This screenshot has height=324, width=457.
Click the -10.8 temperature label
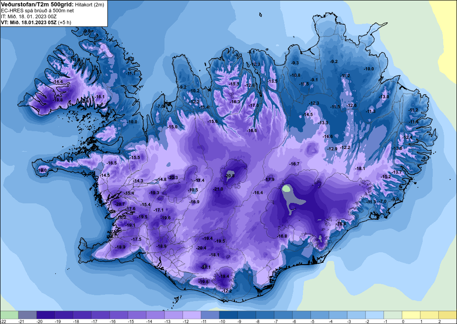click(x=295, y=75)
